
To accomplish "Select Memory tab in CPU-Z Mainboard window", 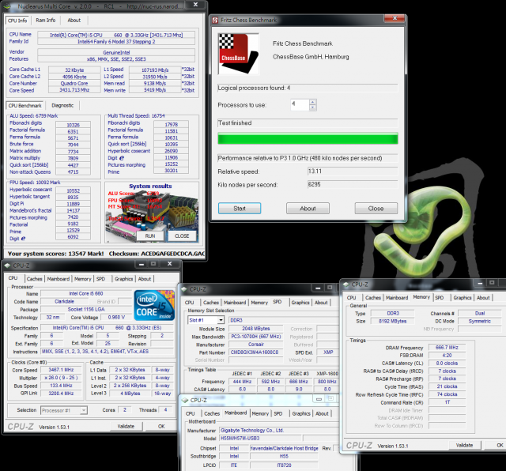I will click(260, 413).
